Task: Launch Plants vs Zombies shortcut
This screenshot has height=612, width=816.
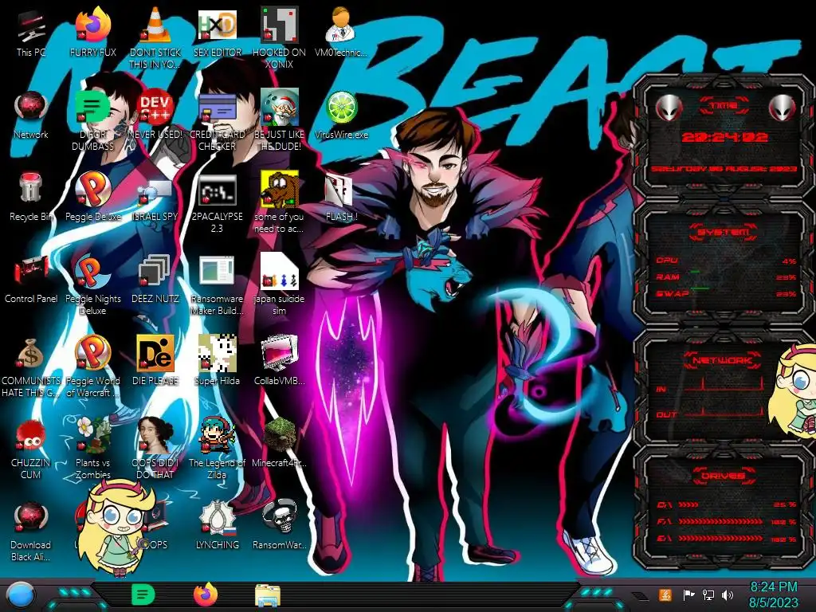Action: pos(93,449)
